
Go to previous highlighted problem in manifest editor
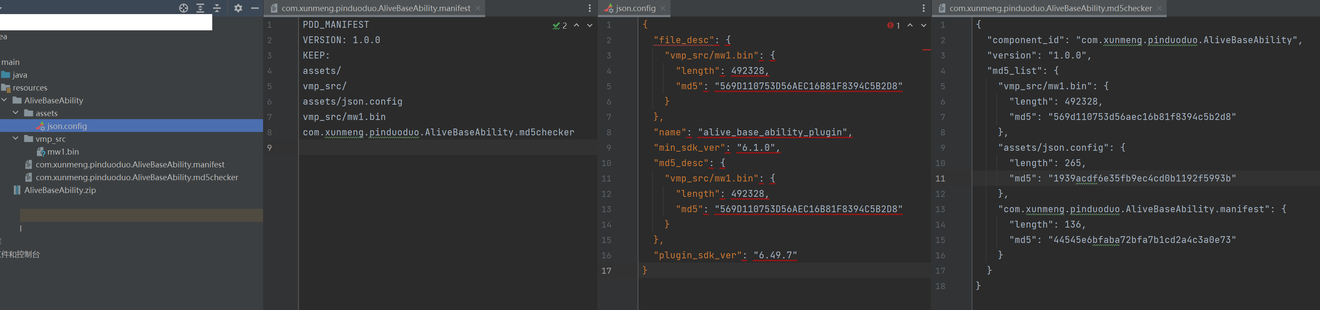coord(577,25)
